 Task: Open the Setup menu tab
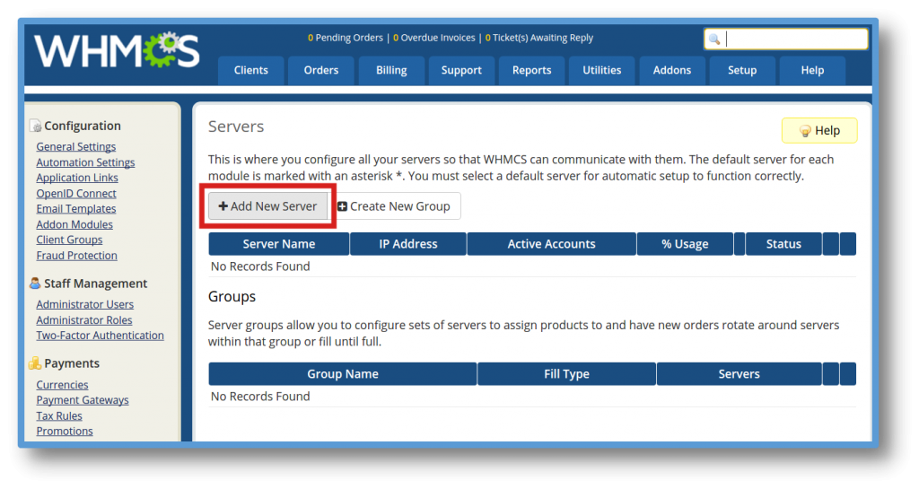(741, 70)
